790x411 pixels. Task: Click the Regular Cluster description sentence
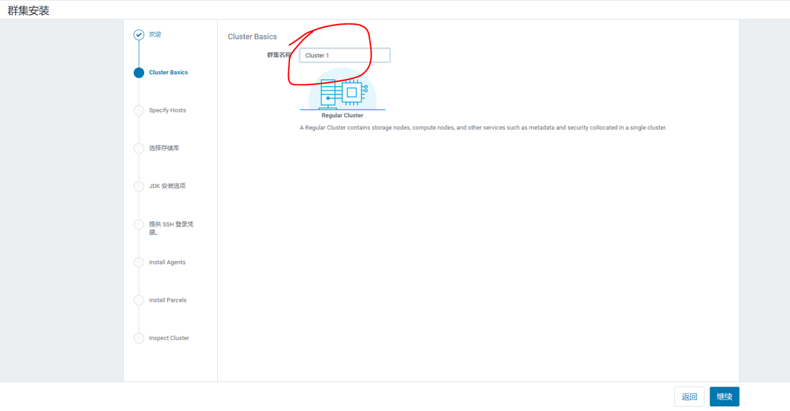click(x=483, y=128)
